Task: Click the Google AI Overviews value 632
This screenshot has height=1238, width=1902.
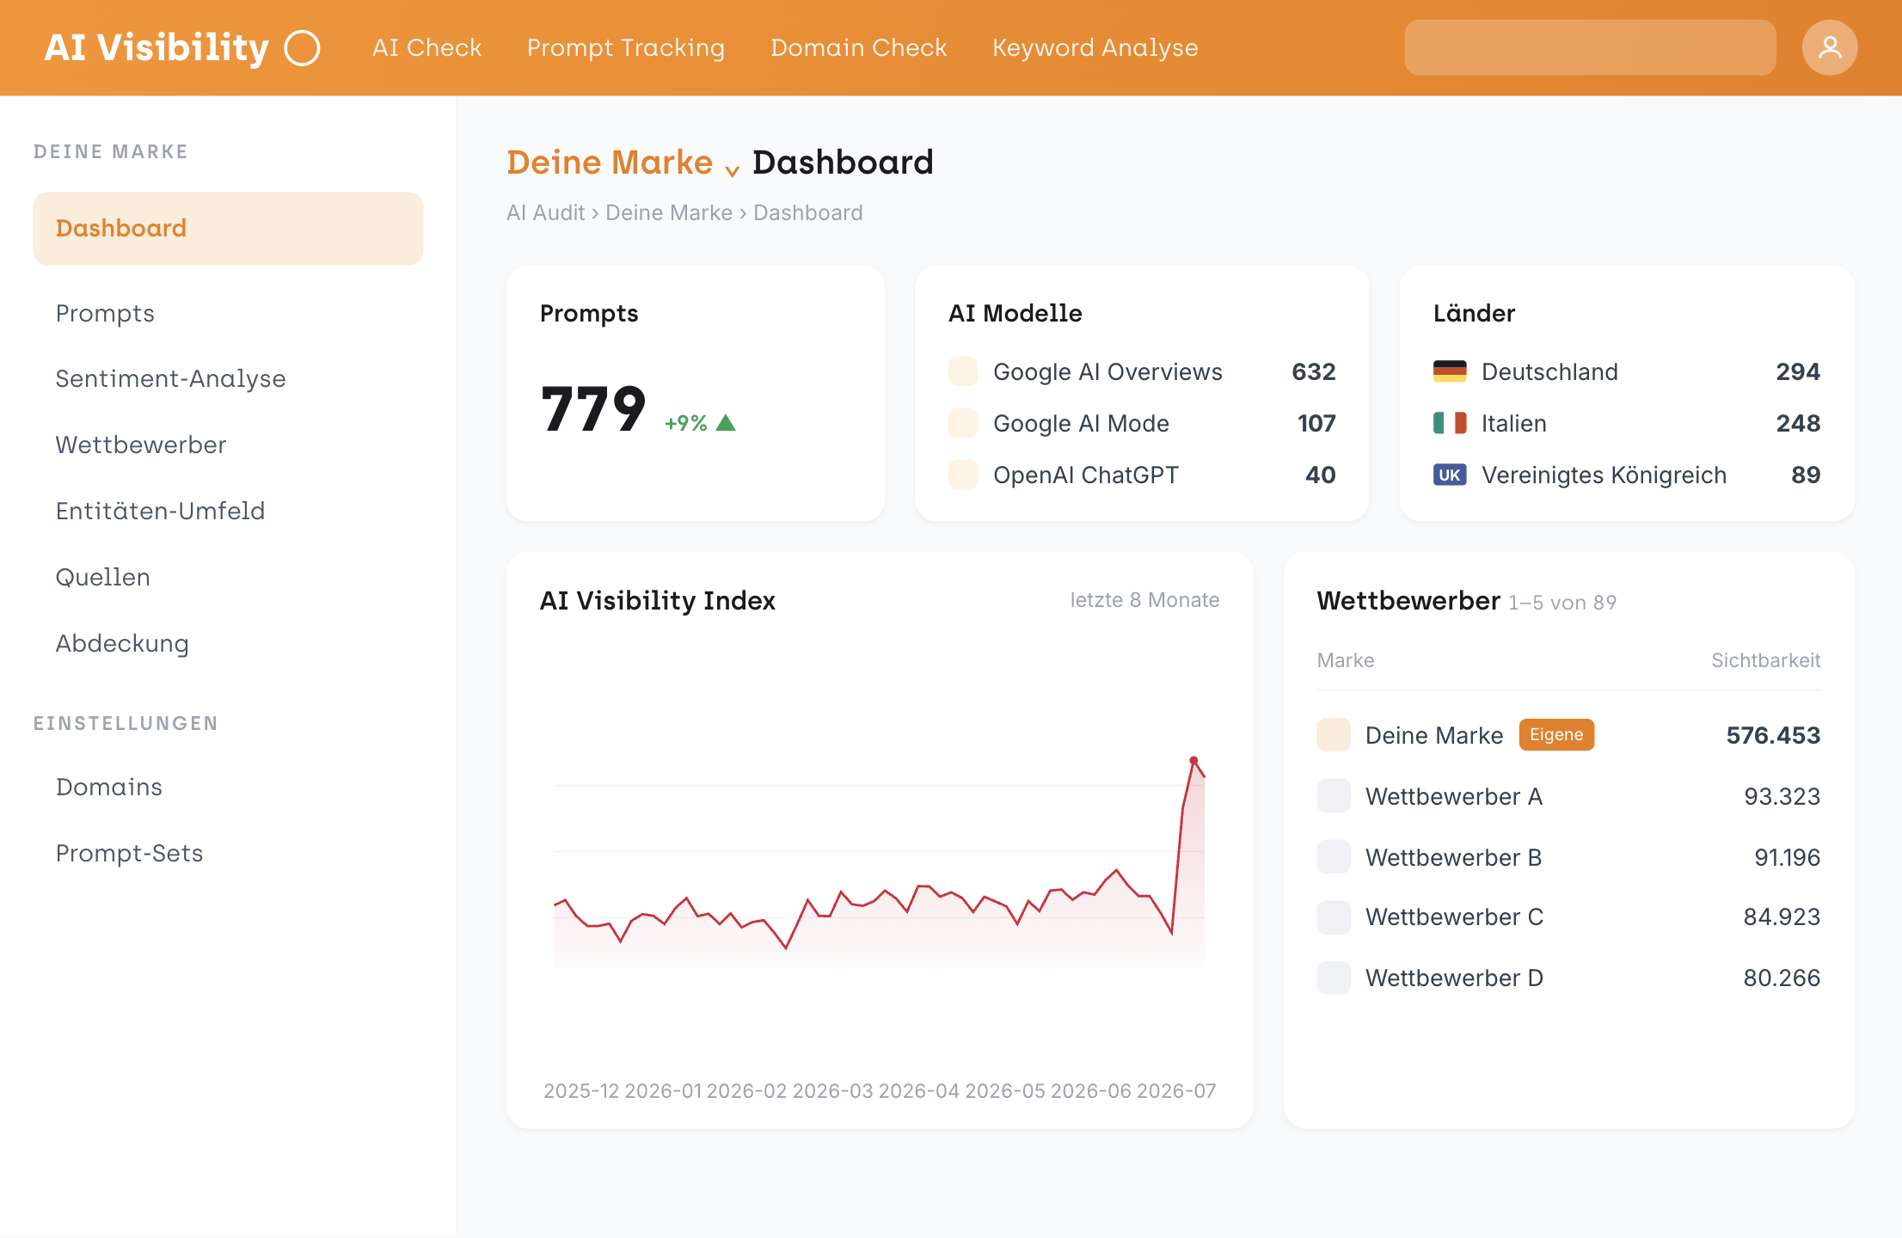Action: click(x=1313, y=371)
